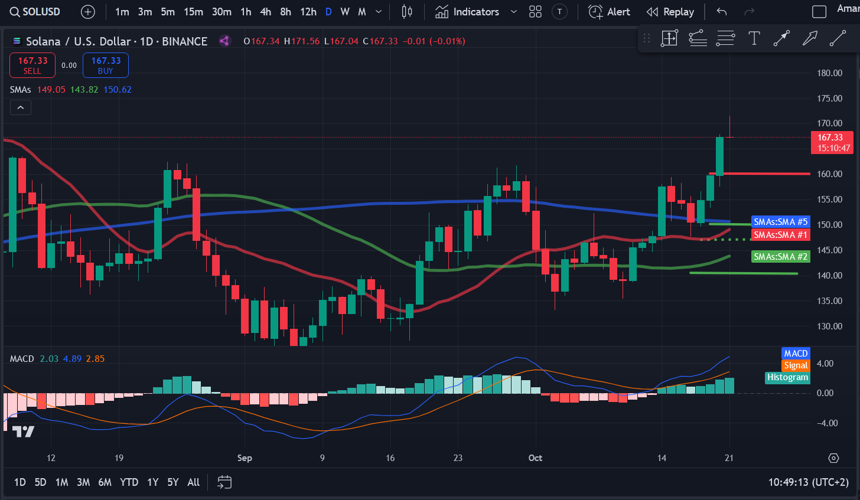Select the trend-based Fib extension tool
The height and width of the screenshot is (500, 860).
tap(698, 38)
